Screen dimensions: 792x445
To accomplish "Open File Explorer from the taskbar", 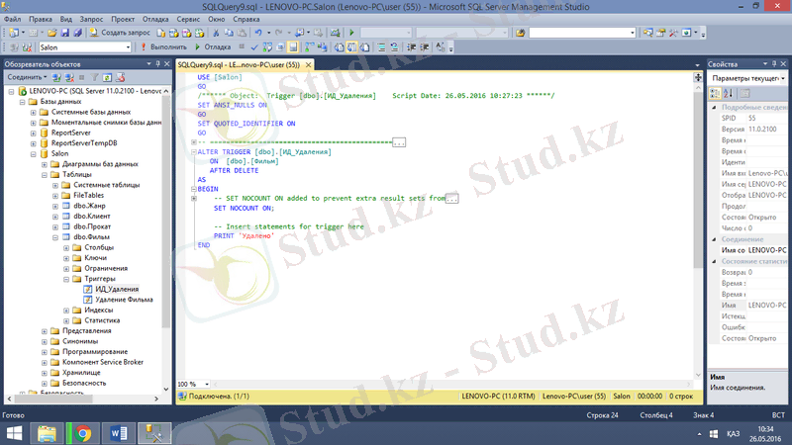I will [x=47, y=433].
